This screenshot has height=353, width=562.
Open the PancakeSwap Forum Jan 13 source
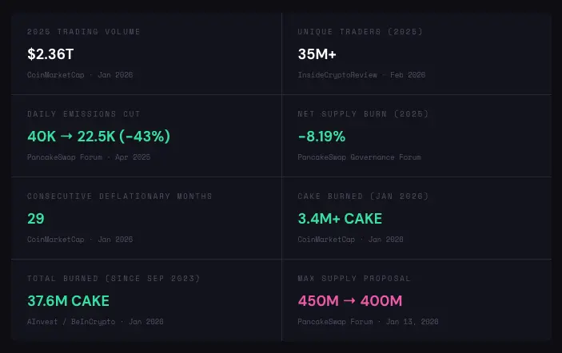tap(368, 321)
